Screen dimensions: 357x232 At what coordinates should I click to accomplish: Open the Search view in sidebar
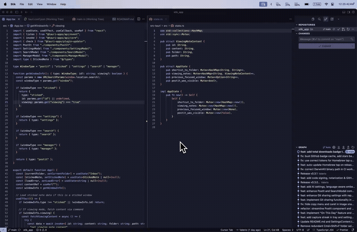point(319,19)
